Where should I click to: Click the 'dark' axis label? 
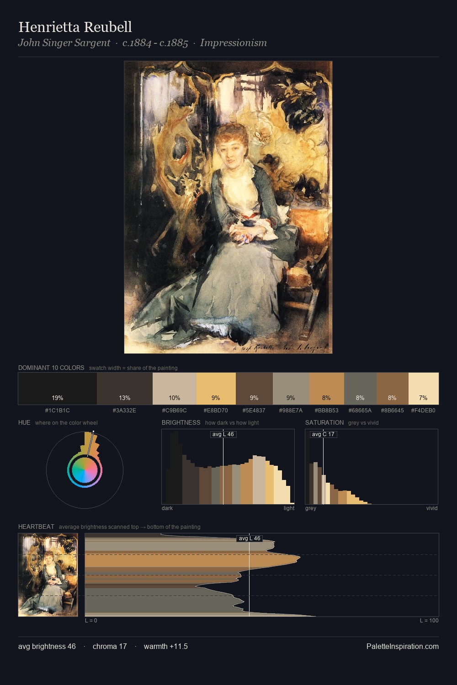point(167,508)
